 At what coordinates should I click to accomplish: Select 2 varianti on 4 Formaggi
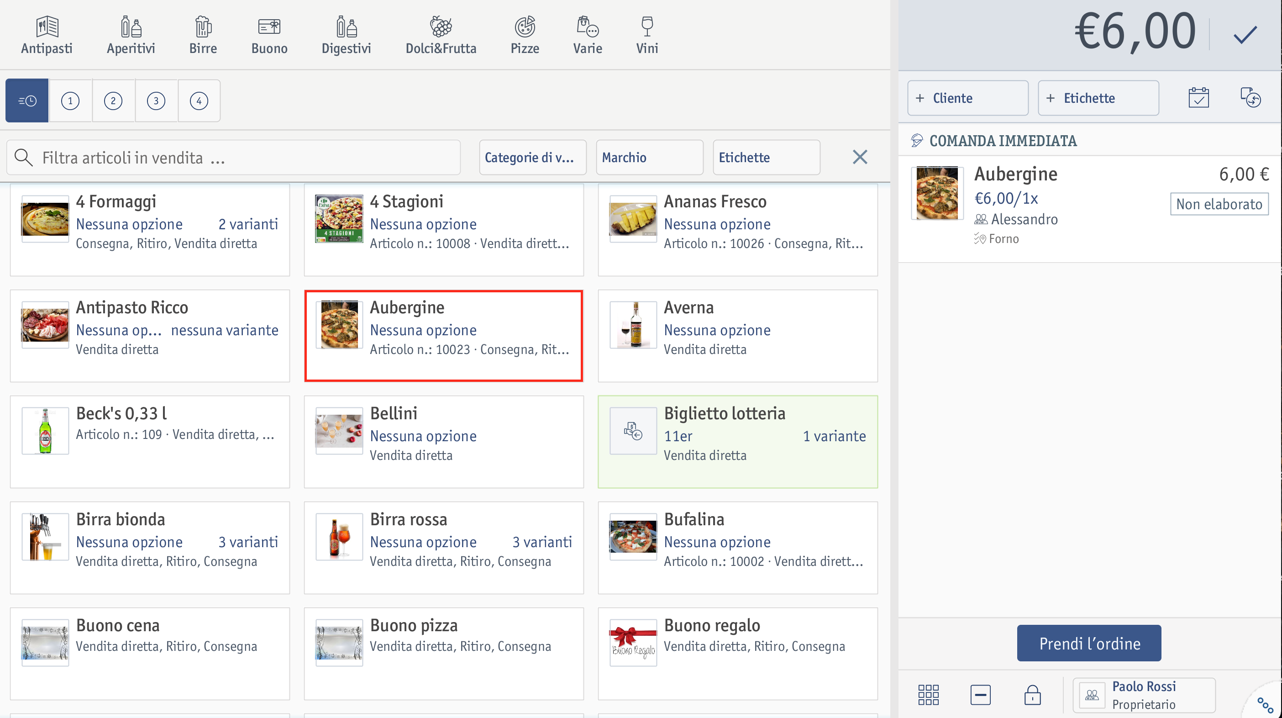[248, 224]
